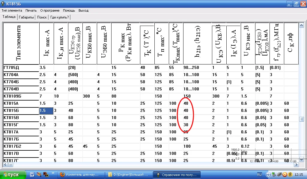Screen dimensions: 307x179
Task: Select the КТ8109Б row name
Action: (21, 96)
